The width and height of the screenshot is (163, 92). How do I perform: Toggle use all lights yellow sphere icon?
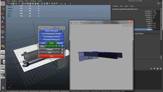[52, 4]
